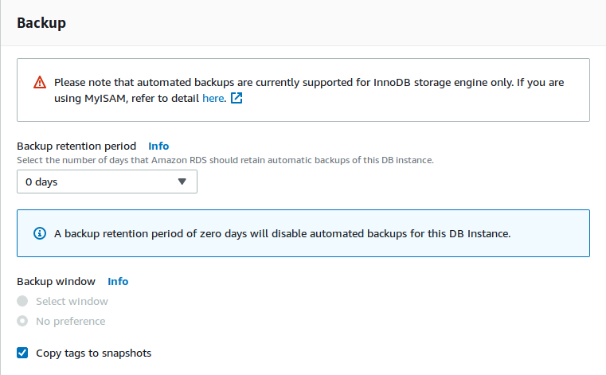Open Info next to Backup retention period
This screenshot has height=375, width=606.
pyautogui.click(x=158, y=146)
